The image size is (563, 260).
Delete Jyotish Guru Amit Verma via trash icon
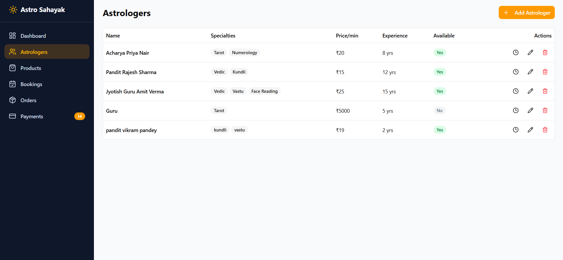[545, 91]
